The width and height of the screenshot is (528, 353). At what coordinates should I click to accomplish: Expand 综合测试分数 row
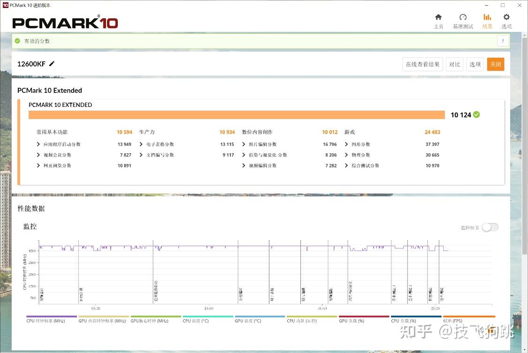(346, 165)
